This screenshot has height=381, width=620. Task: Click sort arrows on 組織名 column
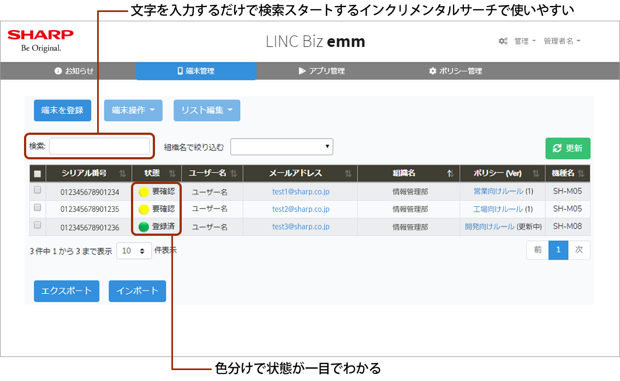coord(450,173)
